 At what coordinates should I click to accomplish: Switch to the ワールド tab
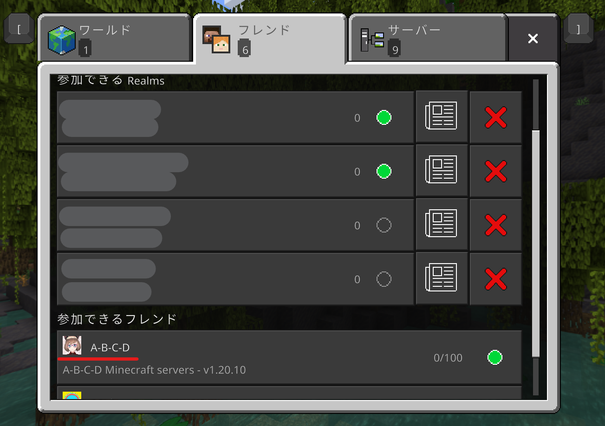click(114, 38)
